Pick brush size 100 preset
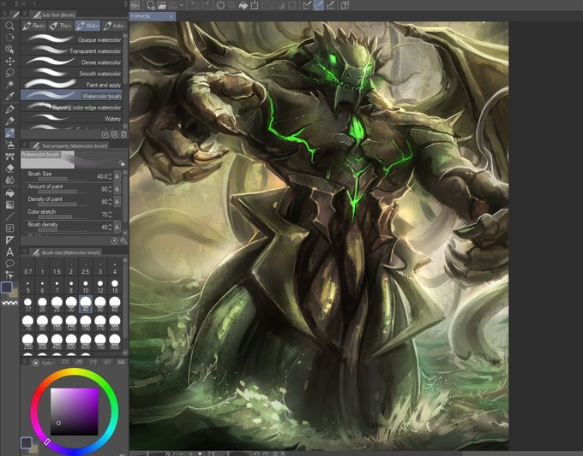This screenshot has width=583, height=456. (57, 323)
